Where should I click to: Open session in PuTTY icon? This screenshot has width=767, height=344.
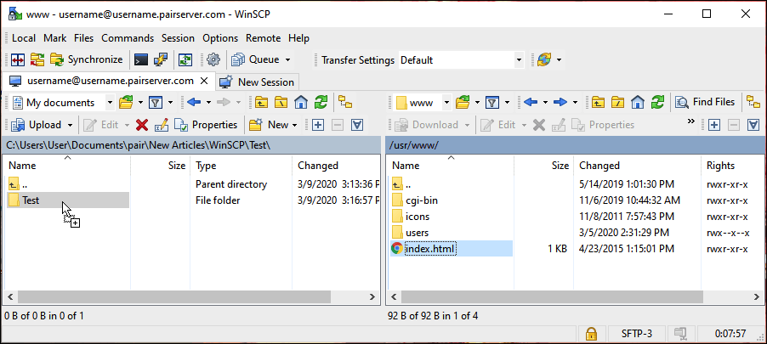tap(161, 59)
